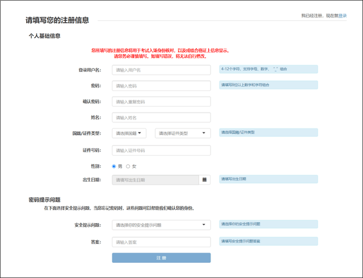
Task: Focus the 密码 password input field
Action: (161, 86)
